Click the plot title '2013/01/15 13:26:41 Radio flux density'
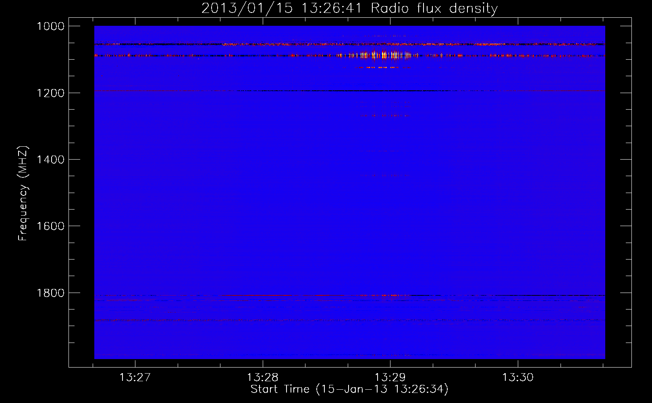The image size is (652, 403). click(x=349, y=8)
